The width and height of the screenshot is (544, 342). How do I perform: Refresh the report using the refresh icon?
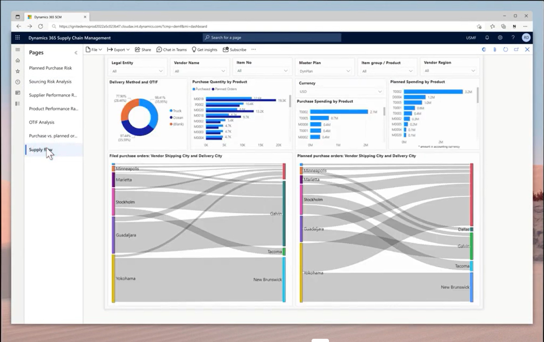(x=505, y=49)
